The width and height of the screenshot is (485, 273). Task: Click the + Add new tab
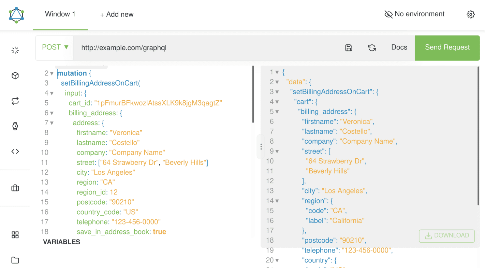[x=117, y=14]
